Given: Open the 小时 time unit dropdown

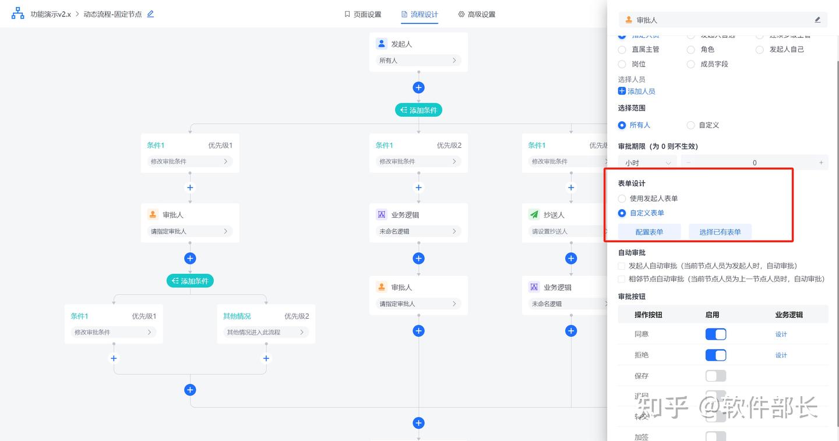Looking at the screenshot, I should (647, 163).
